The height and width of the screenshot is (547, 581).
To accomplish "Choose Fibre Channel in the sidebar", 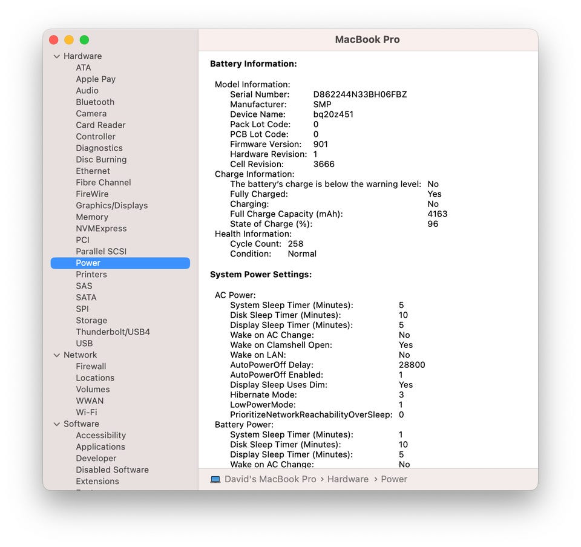I will [103, 183].
